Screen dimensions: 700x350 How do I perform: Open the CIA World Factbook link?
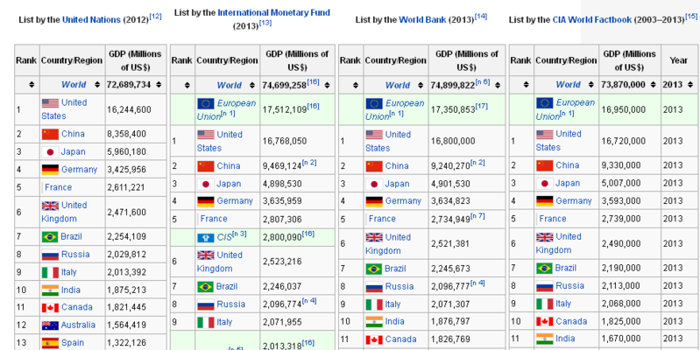tap(592, 19)
